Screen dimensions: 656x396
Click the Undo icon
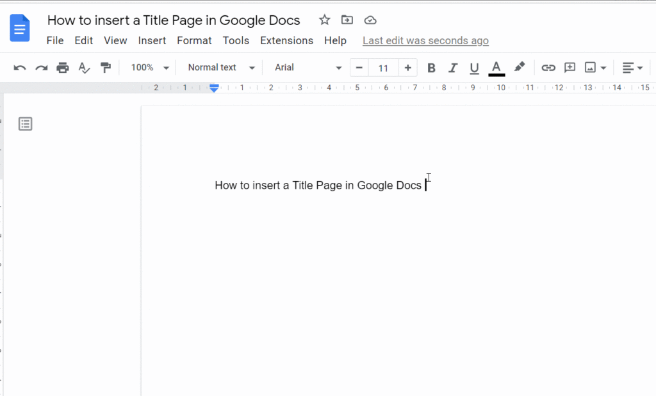click(x=20, y=67)
